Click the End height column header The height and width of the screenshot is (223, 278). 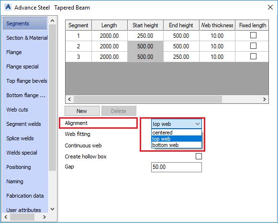181,25
